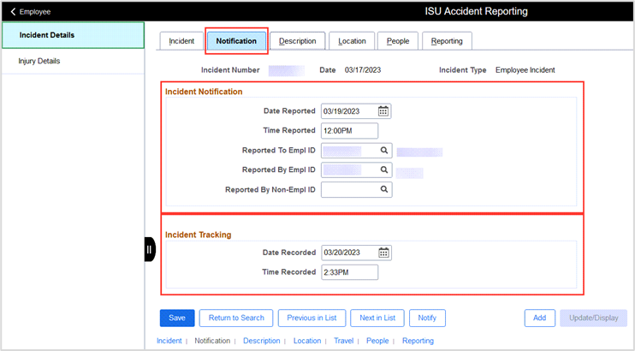635x351 pixels.
Task: Select the Notification tab
Action: coord(236,41)
